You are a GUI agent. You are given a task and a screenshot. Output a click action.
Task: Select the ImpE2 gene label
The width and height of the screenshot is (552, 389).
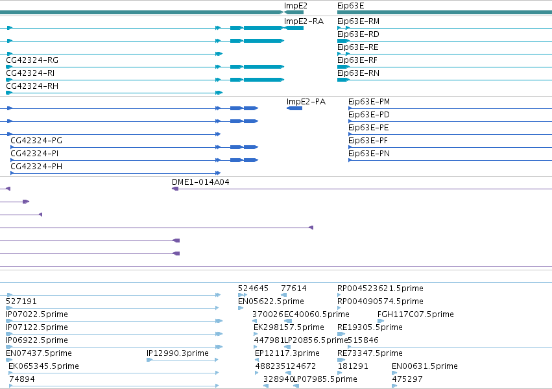click(x=295, y=6)
